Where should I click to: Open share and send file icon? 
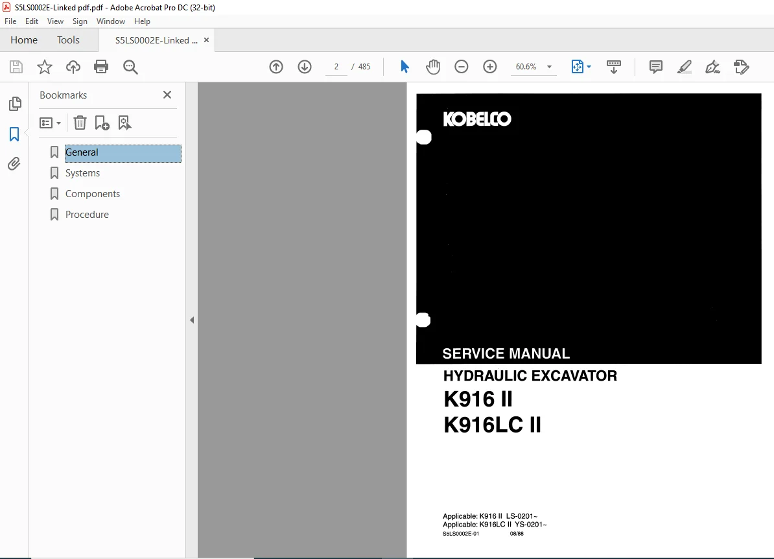pos(741,67)
